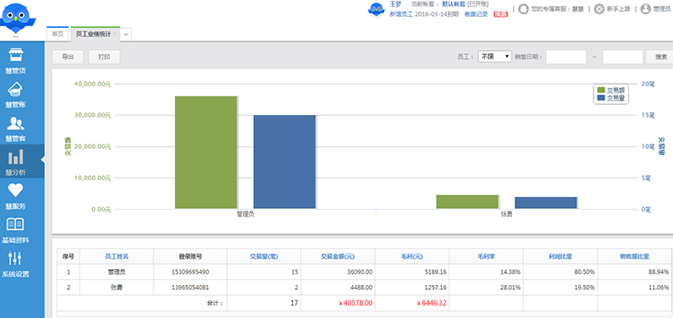Click account number 15309695490
Image resolution: width=673 pixels, height=318 pixels.
190,272
